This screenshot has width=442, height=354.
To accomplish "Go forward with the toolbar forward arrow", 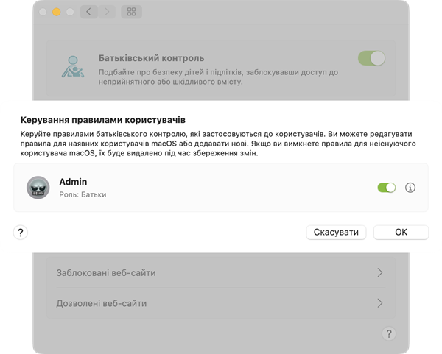I will [107, 12].
